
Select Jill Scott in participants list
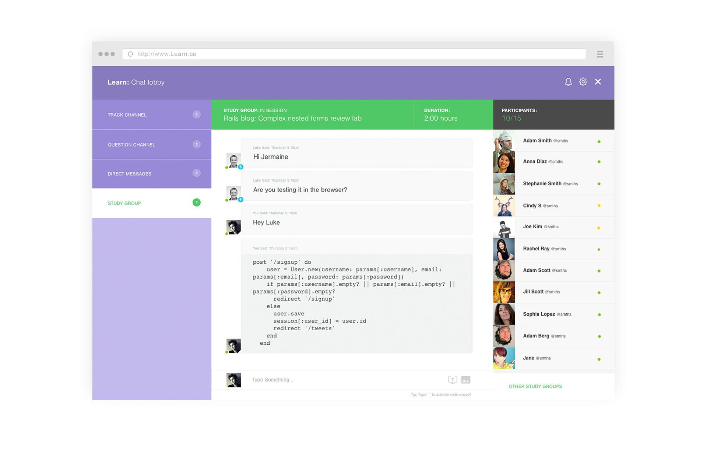pyautogui.click(x=553, y=292)
